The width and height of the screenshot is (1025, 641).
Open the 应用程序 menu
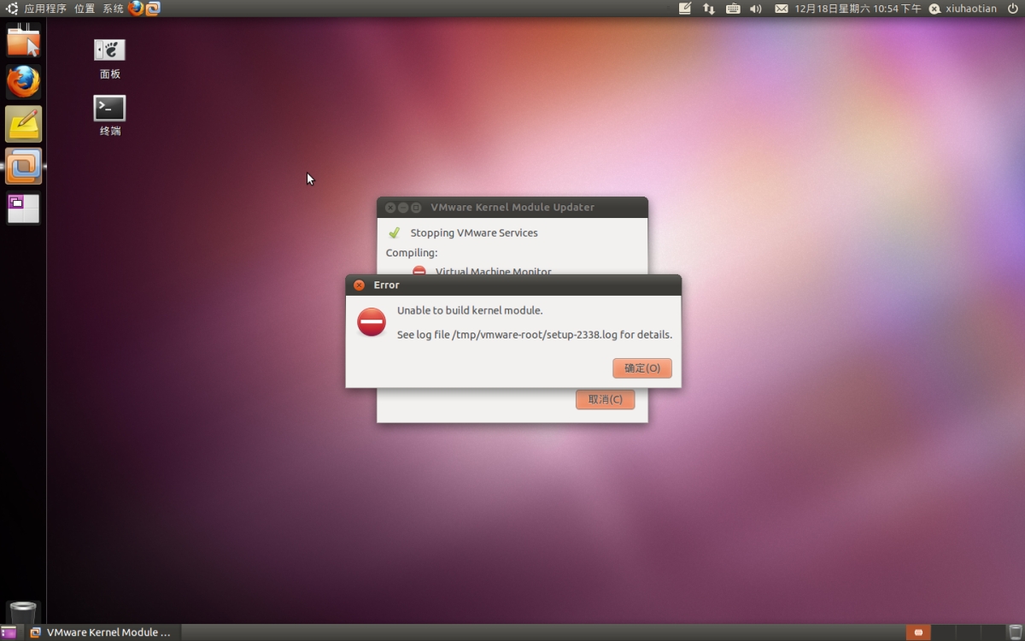(44, 9)
